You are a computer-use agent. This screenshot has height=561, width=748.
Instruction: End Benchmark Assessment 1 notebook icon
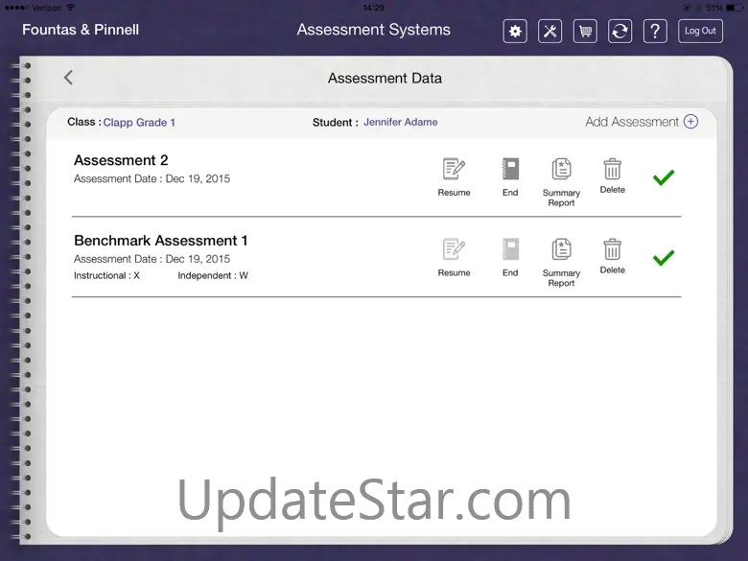(x=510, y=258)
